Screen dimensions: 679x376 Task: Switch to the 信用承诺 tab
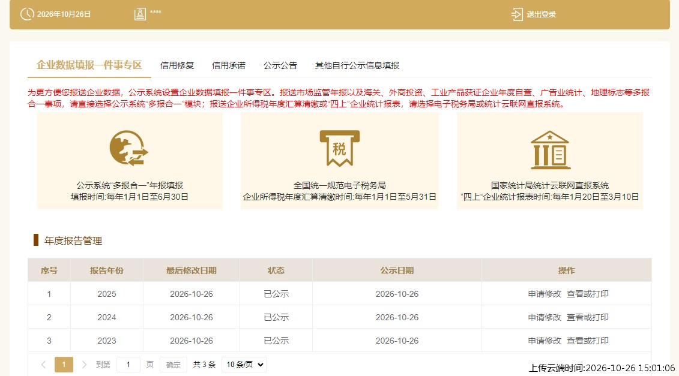pyautogui.click(x=229, y=65)
